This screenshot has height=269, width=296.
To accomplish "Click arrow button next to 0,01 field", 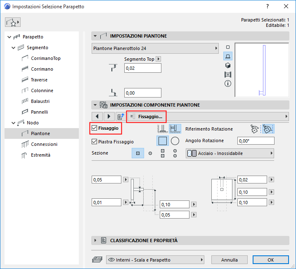I will point(126,202).
